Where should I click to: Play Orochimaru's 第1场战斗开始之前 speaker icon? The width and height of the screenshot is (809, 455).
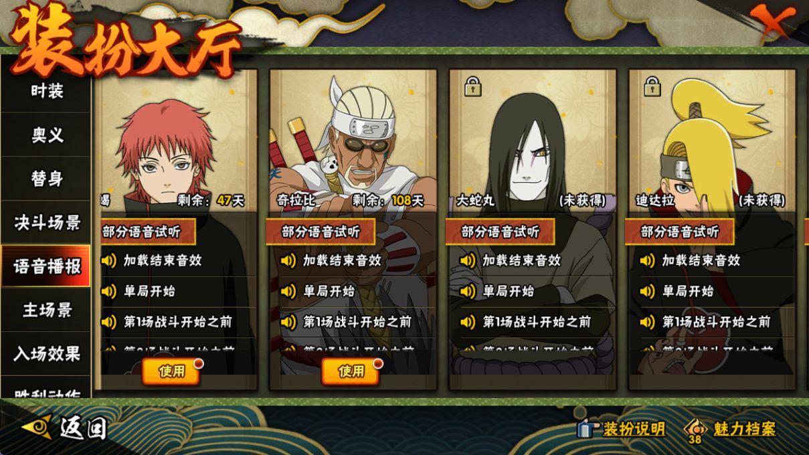468,322
